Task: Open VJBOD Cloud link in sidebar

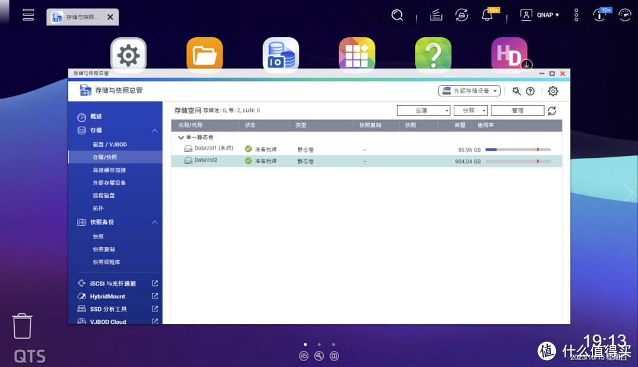Action: tap(108, 321)
